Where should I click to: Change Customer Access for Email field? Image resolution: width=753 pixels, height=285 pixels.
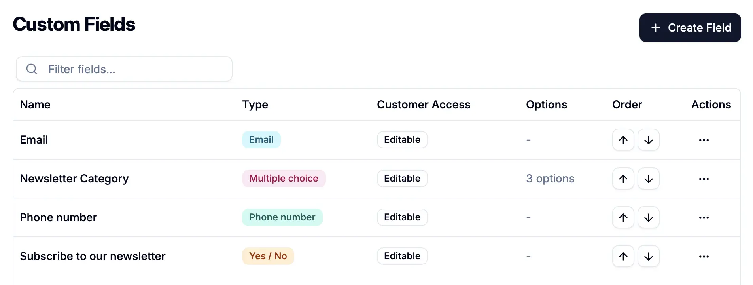click(402, 140)
